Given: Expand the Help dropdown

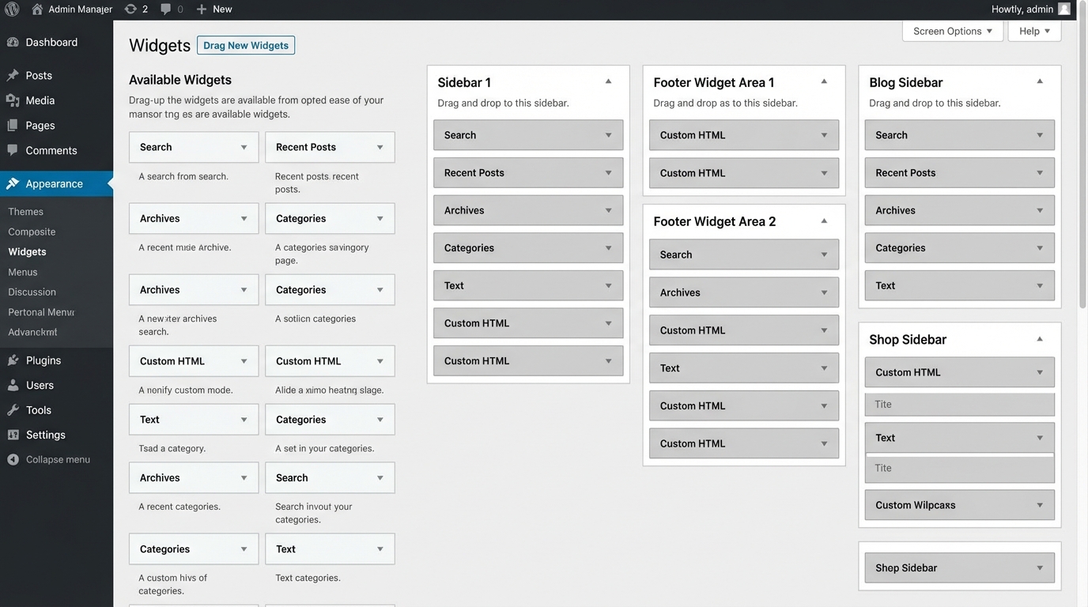Looking at the screenshot, I should pos(1034,31).
